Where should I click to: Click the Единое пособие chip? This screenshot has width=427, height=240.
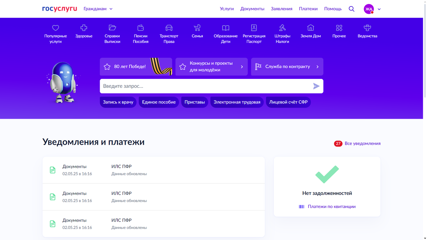159,102
